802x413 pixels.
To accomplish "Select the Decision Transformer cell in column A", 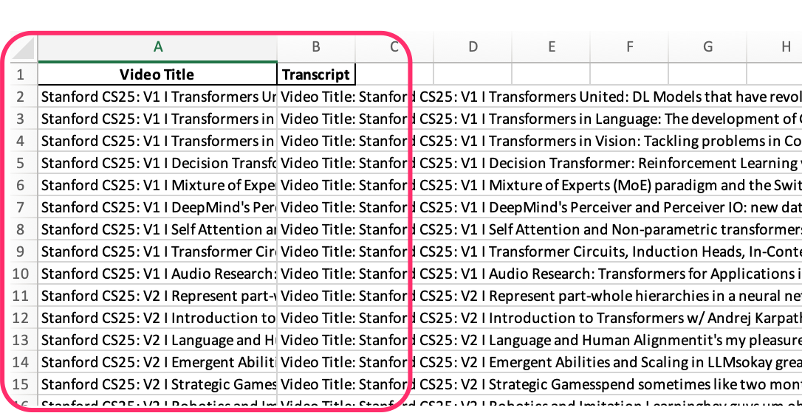I will pyautogui.click(x=157, y=163).
